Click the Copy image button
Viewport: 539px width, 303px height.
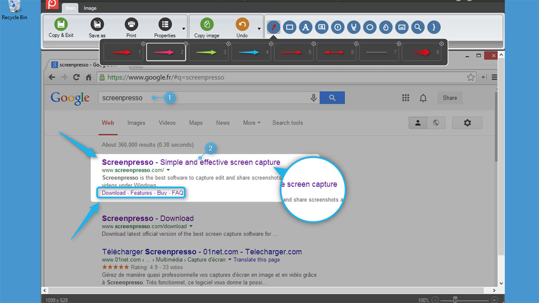click(207, 28)
